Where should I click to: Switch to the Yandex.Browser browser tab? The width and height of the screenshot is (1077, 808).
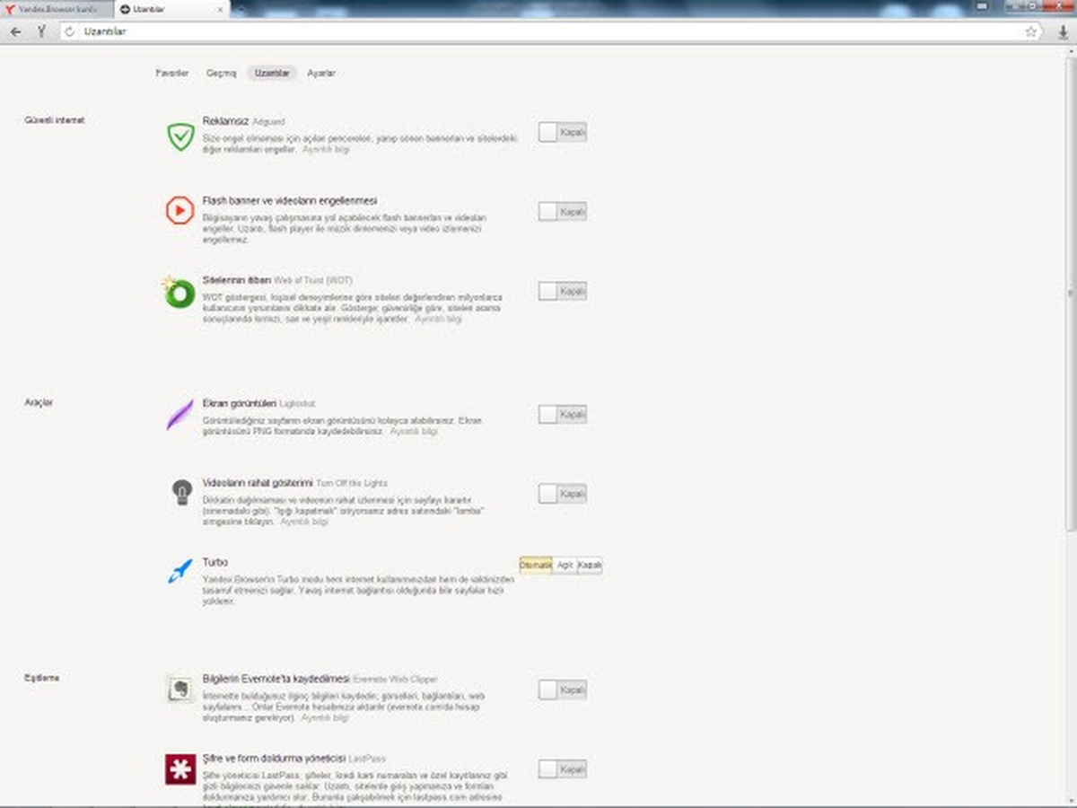[57, 8]
